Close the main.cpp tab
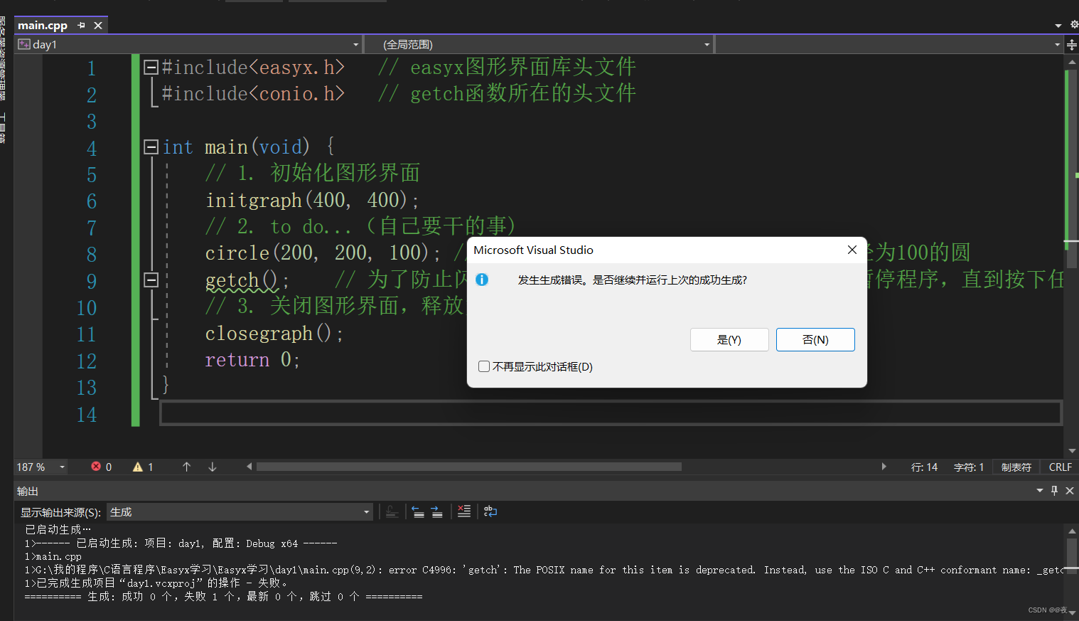This screenshot has height=621, width=1079. tap(98, 26)
